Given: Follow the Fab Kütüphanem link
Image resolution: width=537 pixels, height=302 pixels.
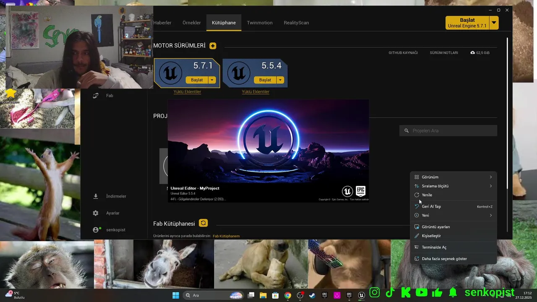Looking at the screenshot, I should [x=226, y=236].
